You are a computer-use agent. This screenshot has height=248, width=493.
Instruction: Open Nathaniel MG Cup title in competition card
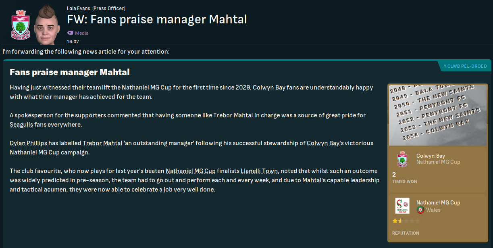coord(438,202)
